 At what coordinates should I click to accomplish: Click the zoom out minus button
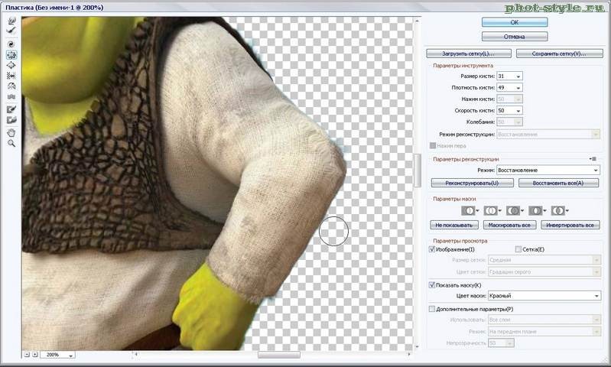pos(27,355)
